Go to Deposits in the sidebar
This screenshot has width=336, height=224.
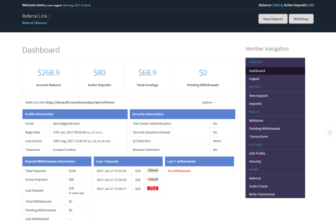(x=255, y=103)
